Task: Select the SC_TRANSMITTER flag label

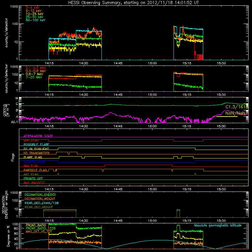Action: [x=37, y=153]
